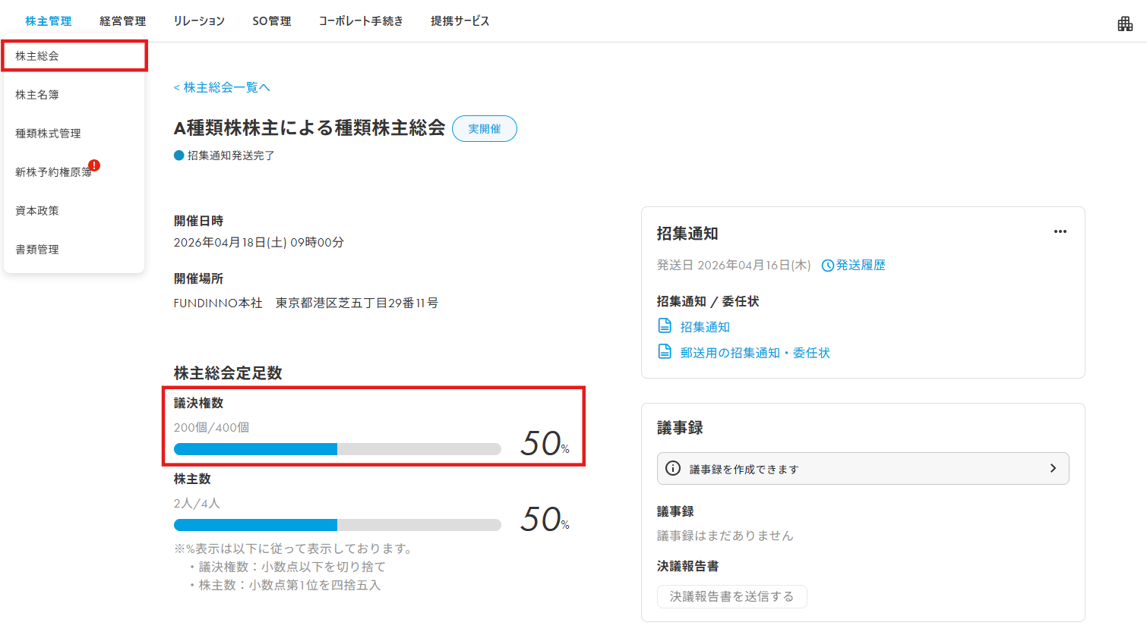The image size is (1147, 635).
Task: Select 種類株式管理 in the sidebar menu
Action: (x=74, y=134)
